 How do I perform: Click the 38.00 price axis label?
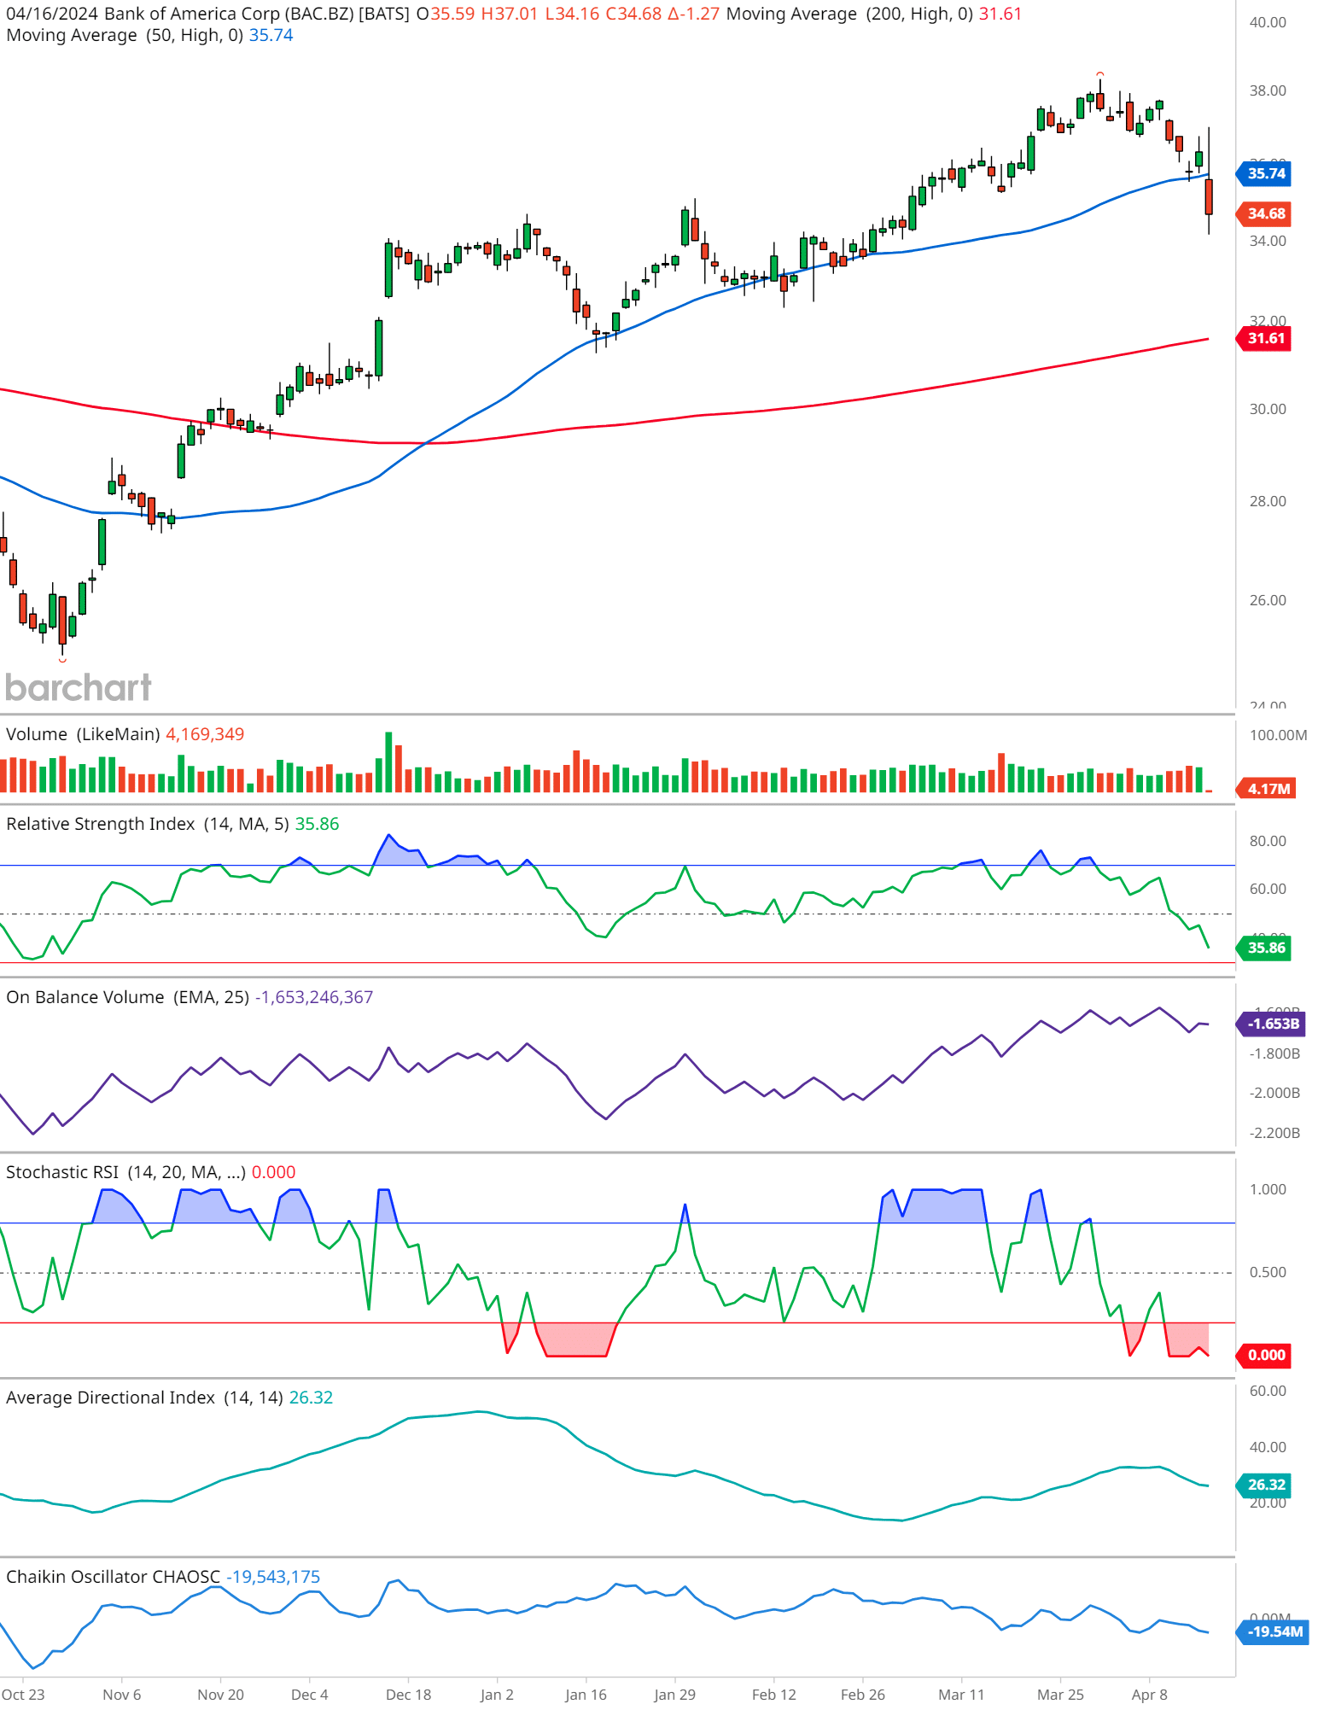pyautogui.click(x=1268, y=90)
